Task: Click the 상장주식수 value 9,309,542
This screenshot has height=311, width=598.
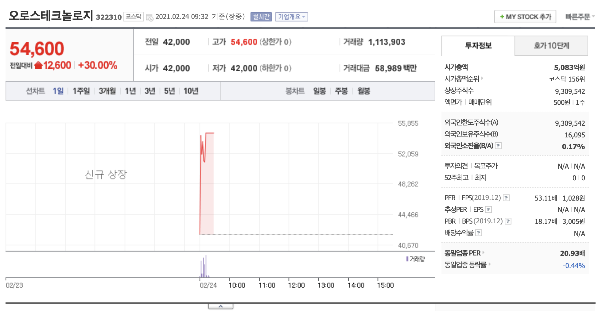Action: tap(570, 91)
